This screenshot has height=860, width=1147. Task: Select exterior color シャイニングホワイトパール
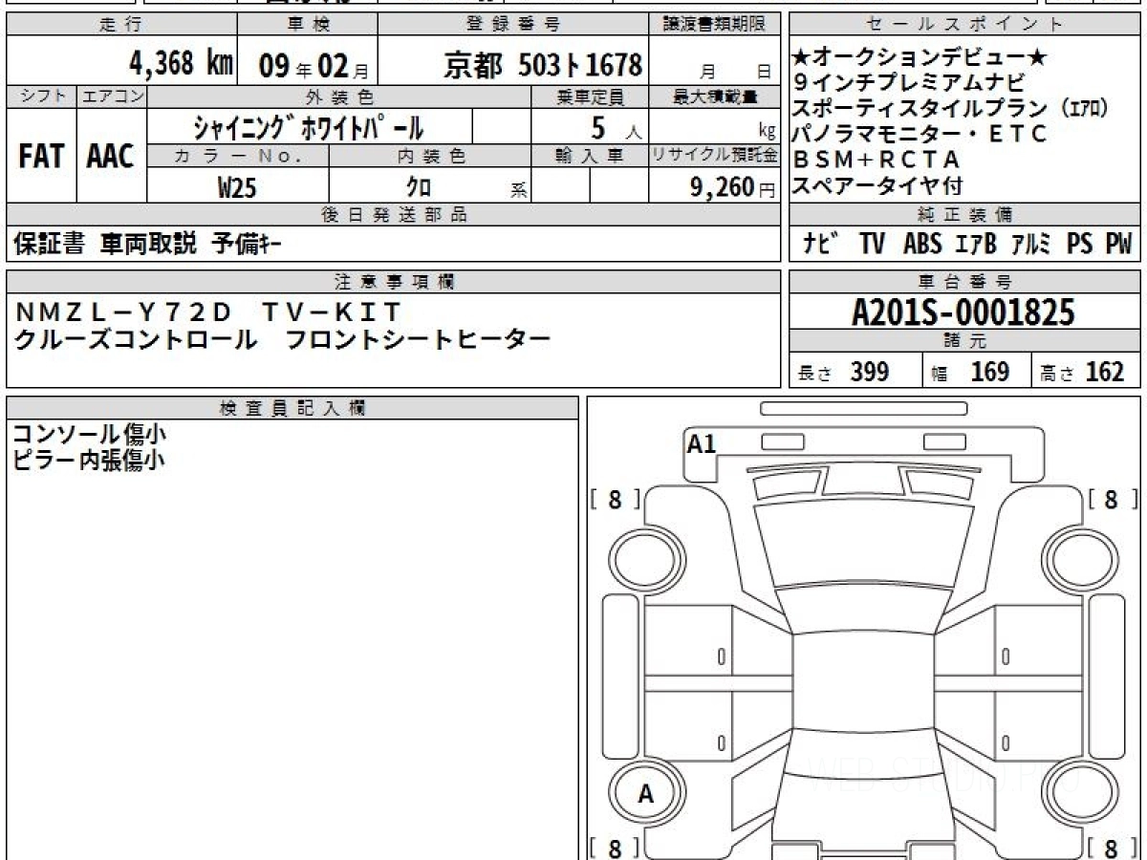[x=308, y=127]
